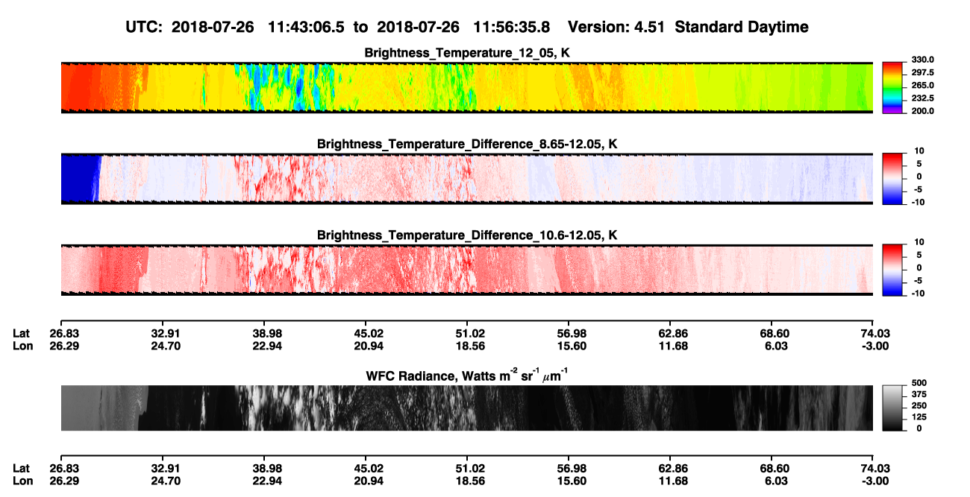Click the WFC Radiance grayscale image strip

tap(467, 408)
